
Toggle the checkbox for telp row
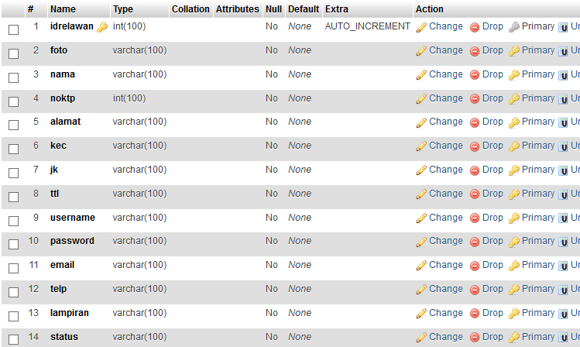pos(13,292)
